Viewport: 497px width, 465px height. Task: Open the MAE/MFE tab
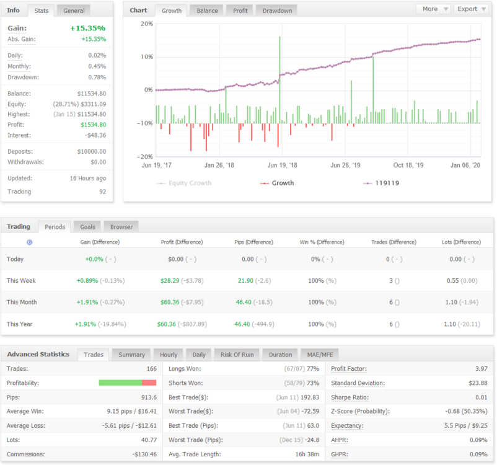(x=320, y=355)
